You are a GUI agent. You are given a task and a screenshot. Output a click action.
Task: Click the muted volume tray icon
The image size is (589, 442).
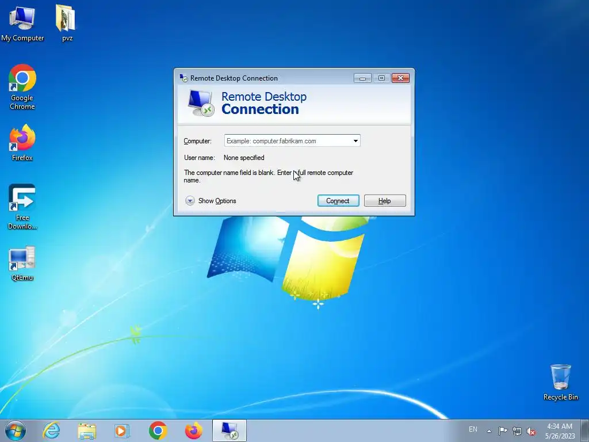(531, 432)
